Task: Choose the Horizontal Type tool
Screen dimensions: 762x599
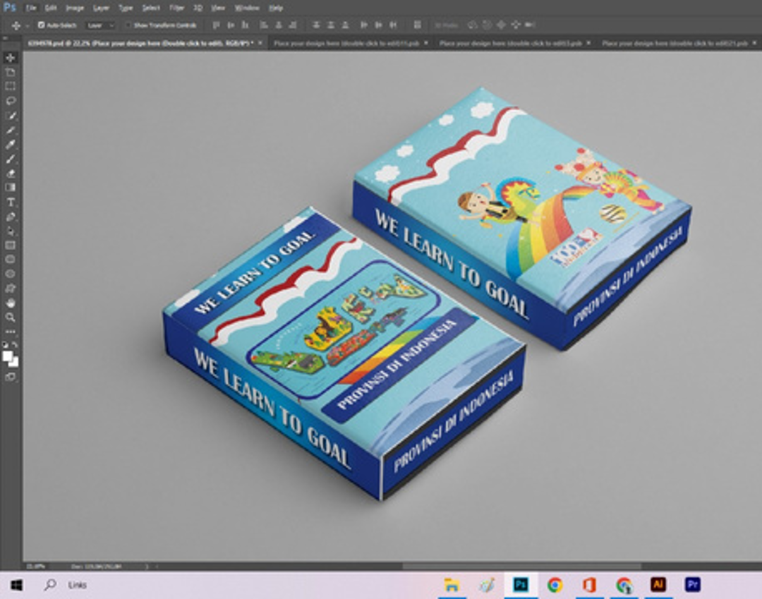Action: (x=11, y=202)
